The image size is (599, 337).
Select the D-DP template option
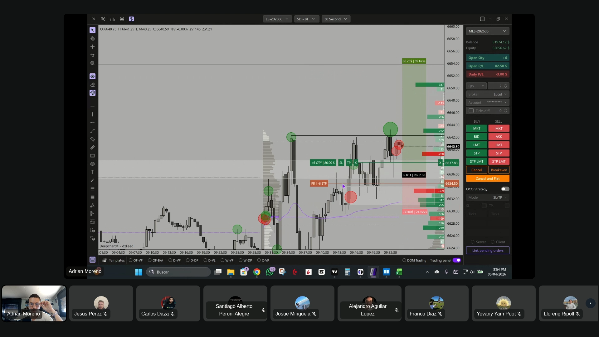coord(192,260)
